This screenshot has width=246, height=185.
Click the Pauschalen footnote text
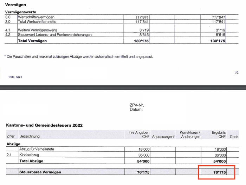click(x=79, y=56)
